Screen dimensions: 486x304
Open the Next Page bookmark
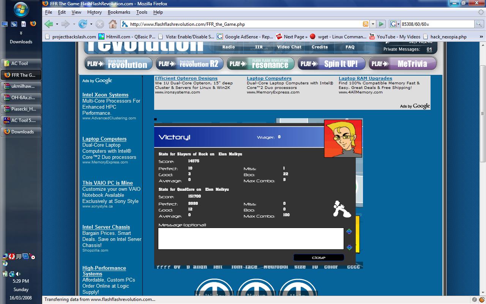tap(292, 36)
